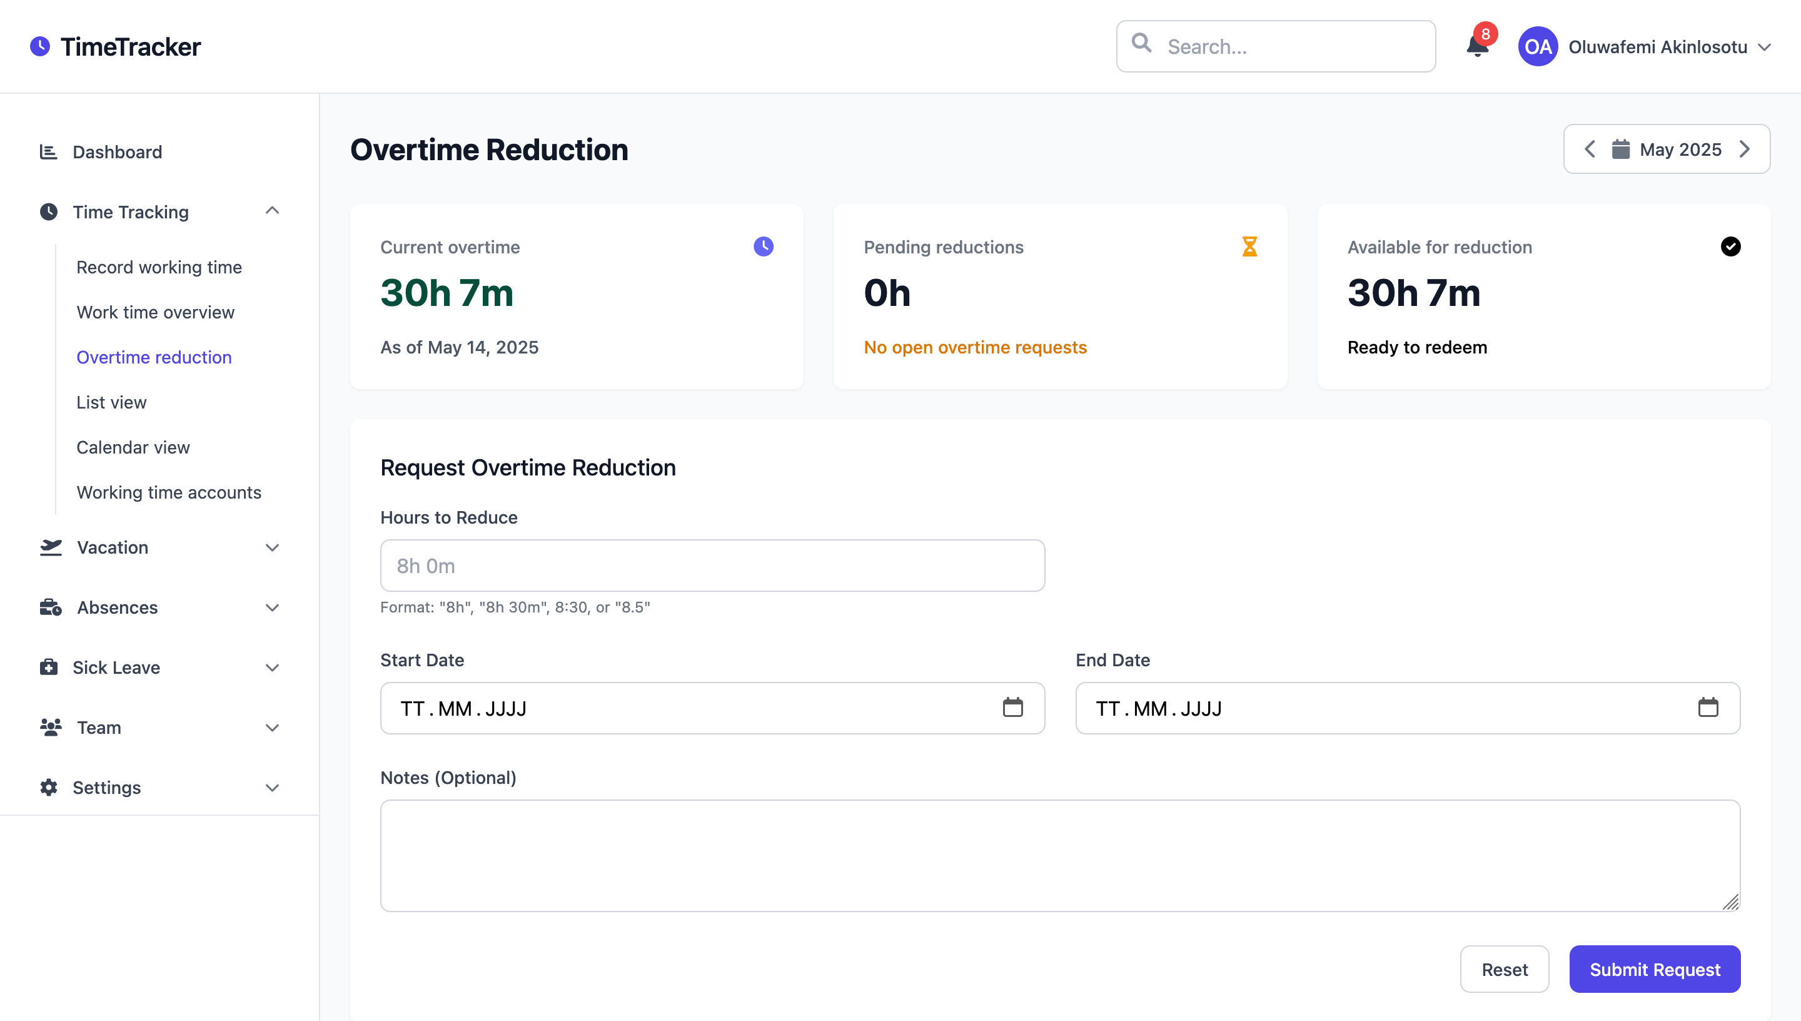The image size is (1801, 1021).
Task: Click the 0h pending reductions value
Action: (x=887, y=292)
